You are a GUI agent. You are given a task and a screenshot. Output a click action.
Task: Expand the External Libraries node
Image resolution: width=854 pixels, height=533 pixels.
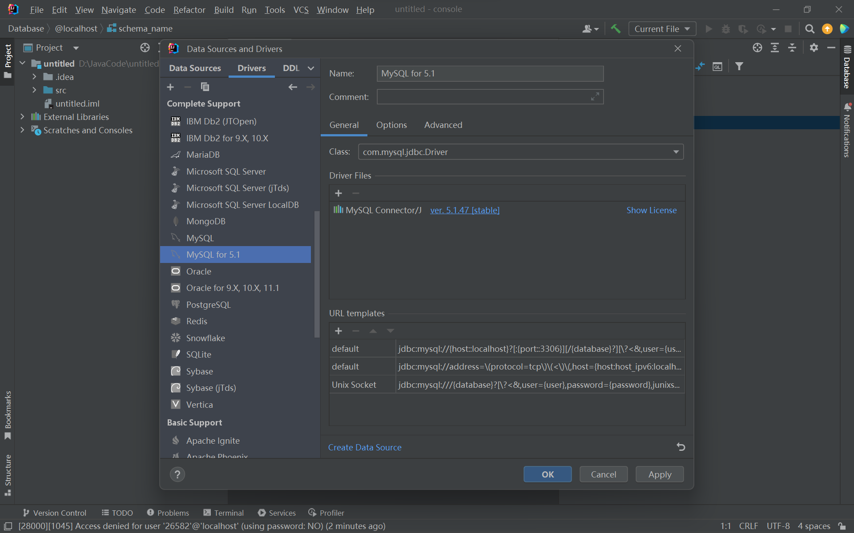coord(22,117)
